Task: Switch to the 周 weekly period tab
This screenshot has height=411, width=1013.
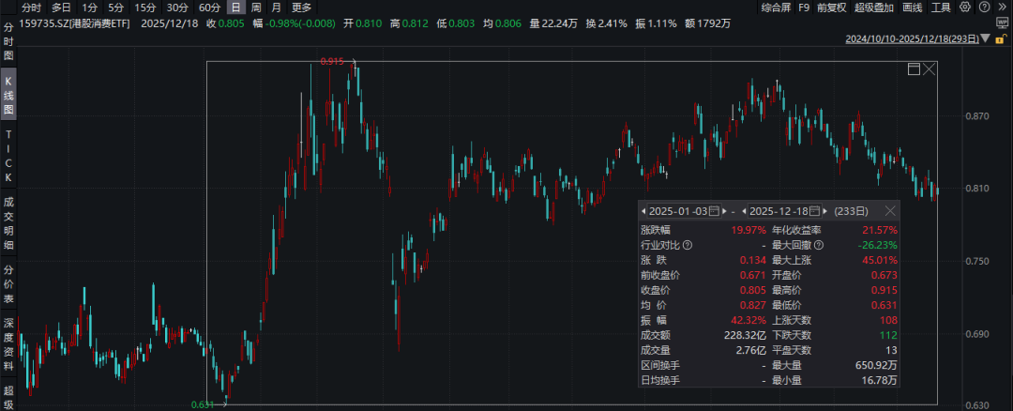Action: [x=256, y=7]
